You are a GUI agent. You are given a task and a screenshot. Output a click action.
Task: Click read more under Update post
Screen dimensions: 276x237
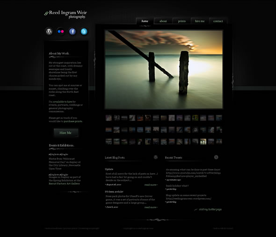point(151,185)
